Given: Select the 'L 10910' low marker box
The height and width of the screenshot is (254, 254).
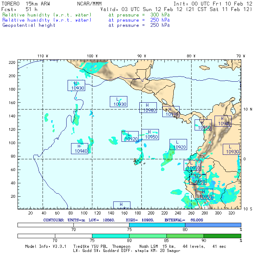Looking at the screenshot, I should pyautogui.click(x=192, y=165).
